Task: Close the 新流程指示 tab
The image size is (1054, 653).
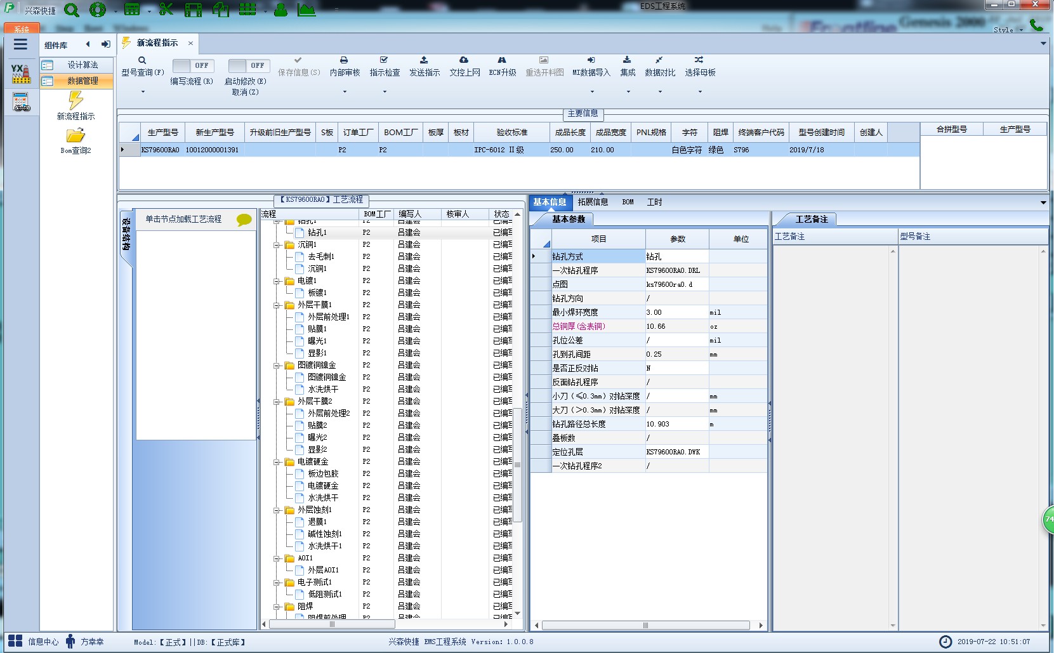Action: click(x=190, y=43)
